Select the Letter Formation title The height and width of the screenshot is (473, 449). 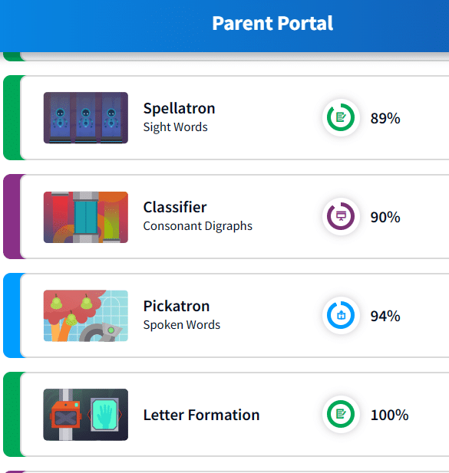coord(201,415)
